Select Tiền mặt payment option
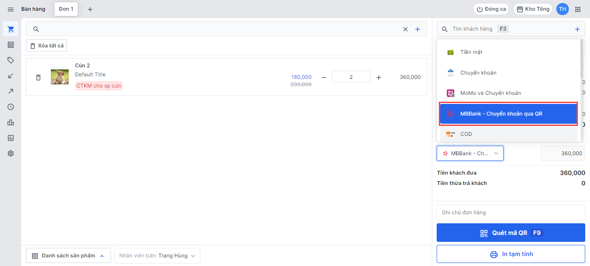590x266 pixels. click(471, 52)
